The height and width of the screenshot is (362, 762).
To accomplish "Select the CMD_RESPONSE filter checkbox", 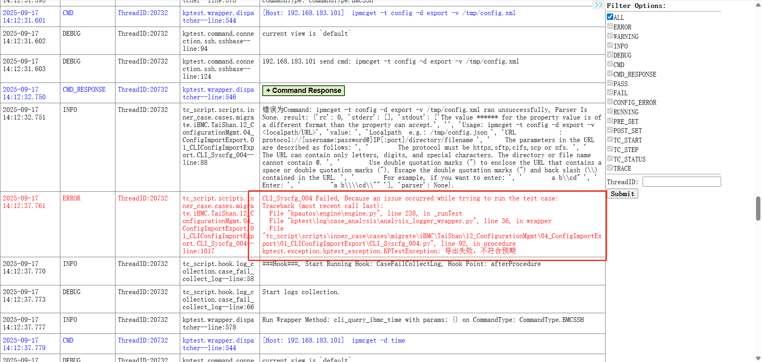I will pyautogui.click(x=610, y=74).
